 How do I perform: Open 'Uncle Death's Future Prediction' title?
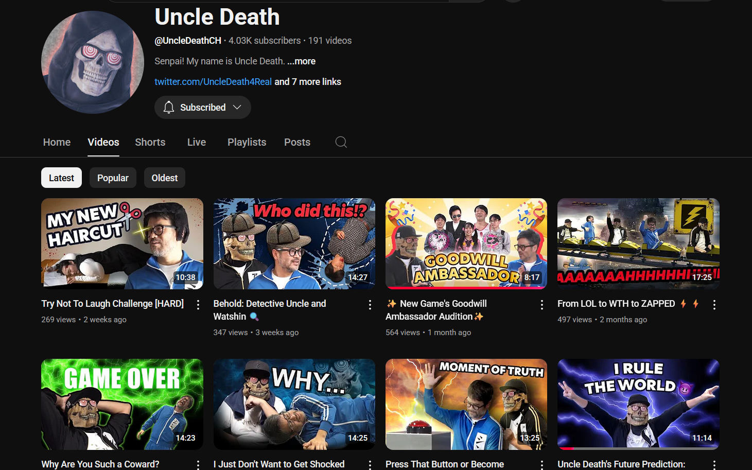621,464
